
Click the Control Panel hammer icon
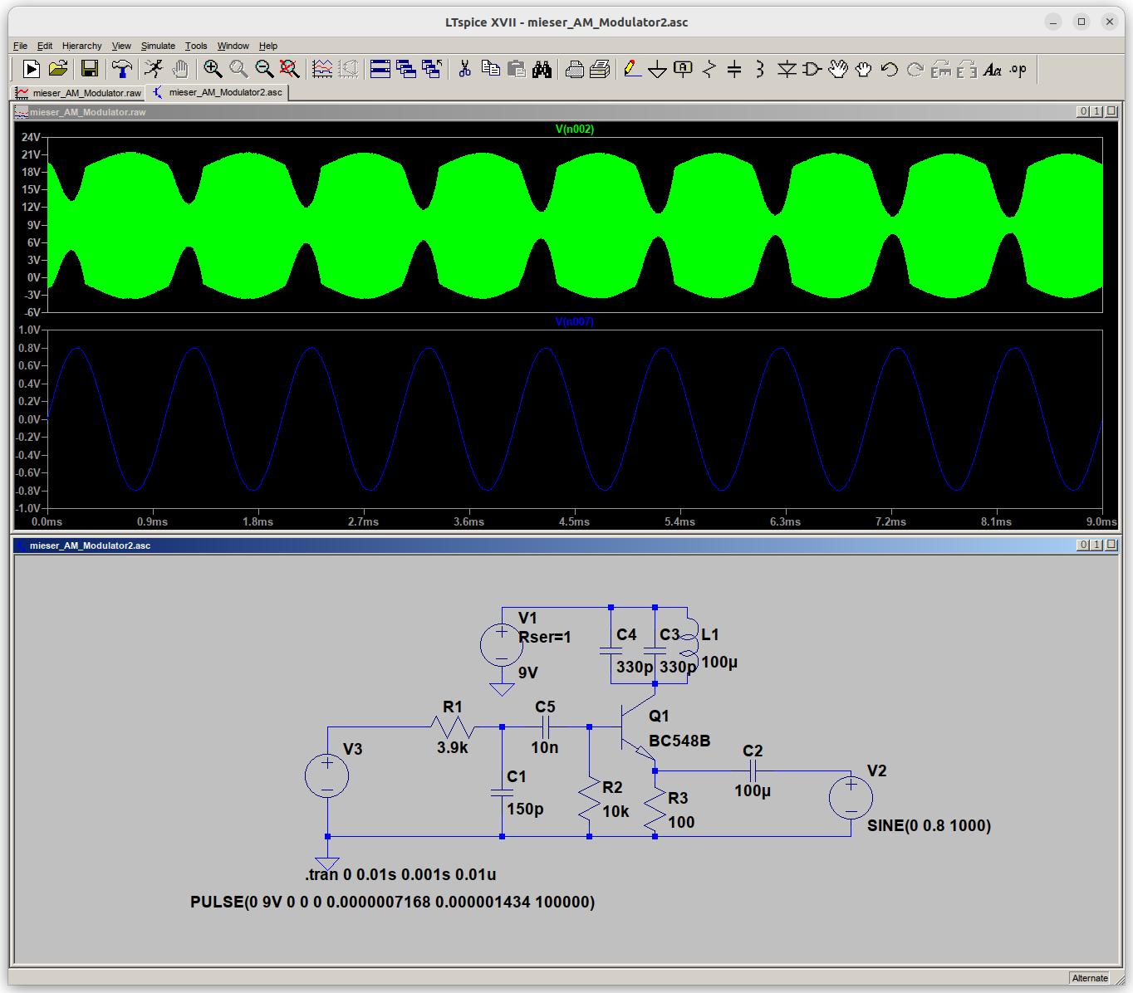(122, 70)
